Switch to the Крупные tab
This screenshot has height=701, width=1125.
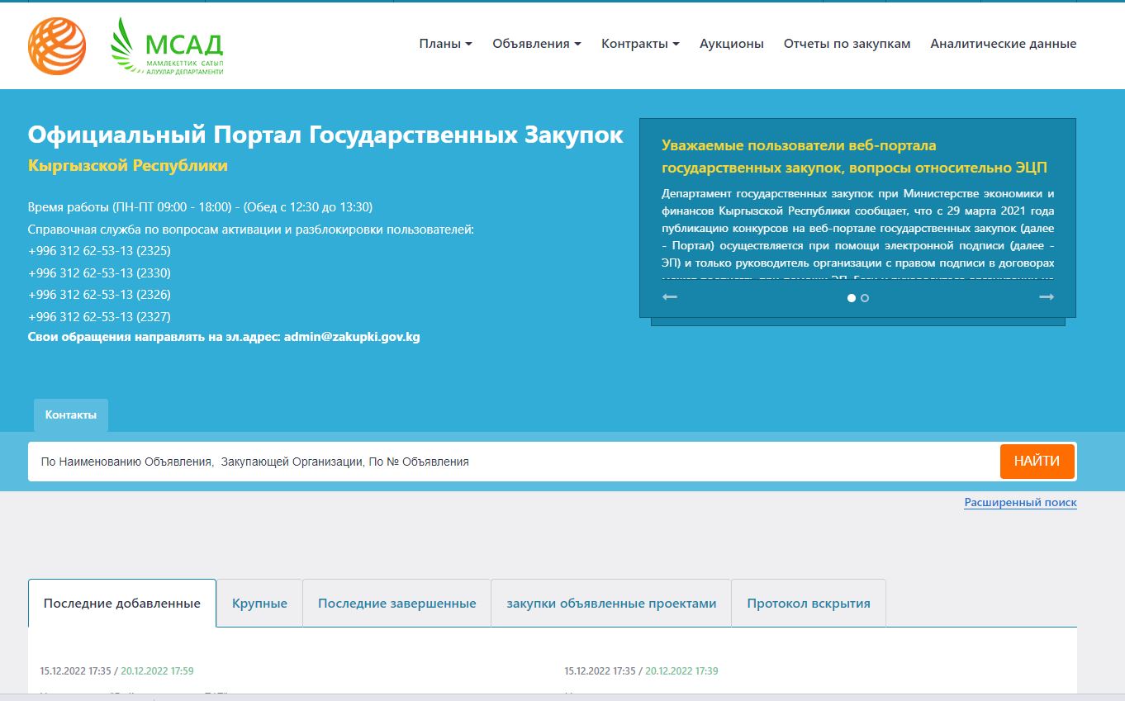point(259,604)
